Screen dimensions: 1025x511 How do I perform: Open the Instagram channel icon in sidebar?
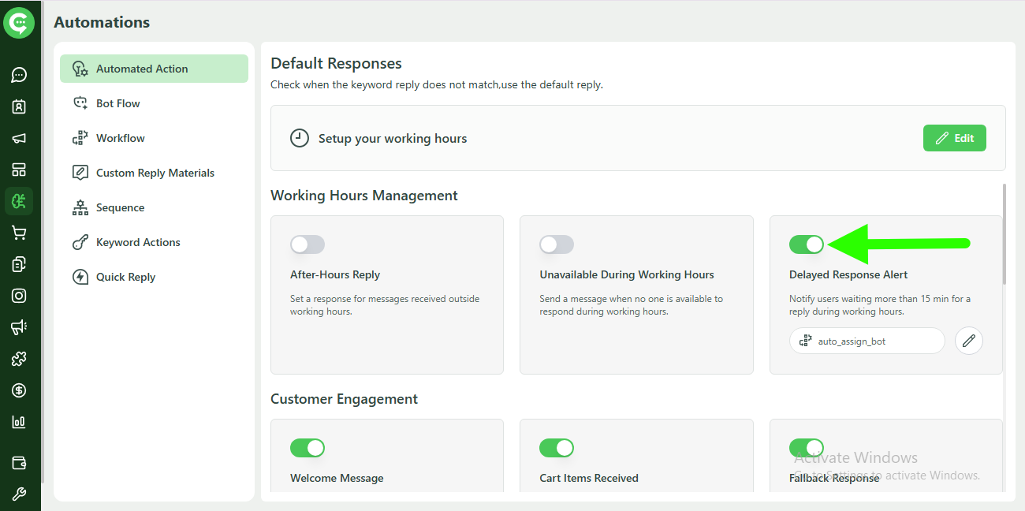(19, 295)
